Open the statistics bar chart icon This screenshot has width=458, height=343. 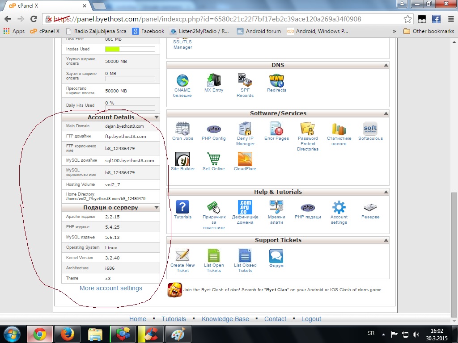coord(339,129)
